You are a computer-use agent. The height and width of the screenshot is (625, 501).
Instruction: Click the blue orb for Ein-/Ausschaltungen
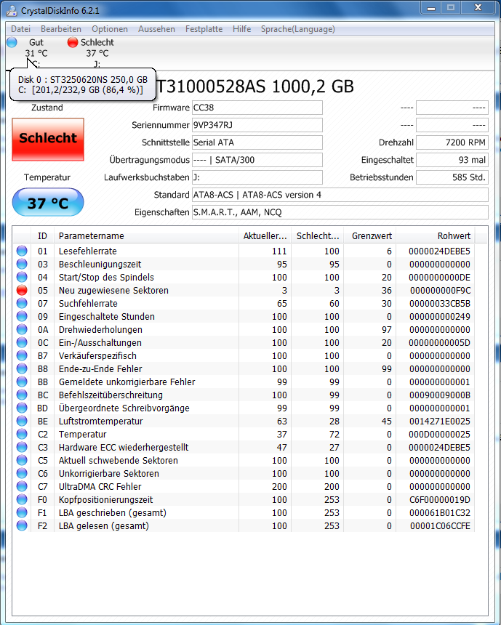(22, 342)
